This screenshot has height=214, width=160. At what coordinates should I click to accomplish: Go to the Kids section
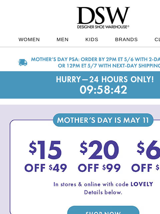(92, 39)
